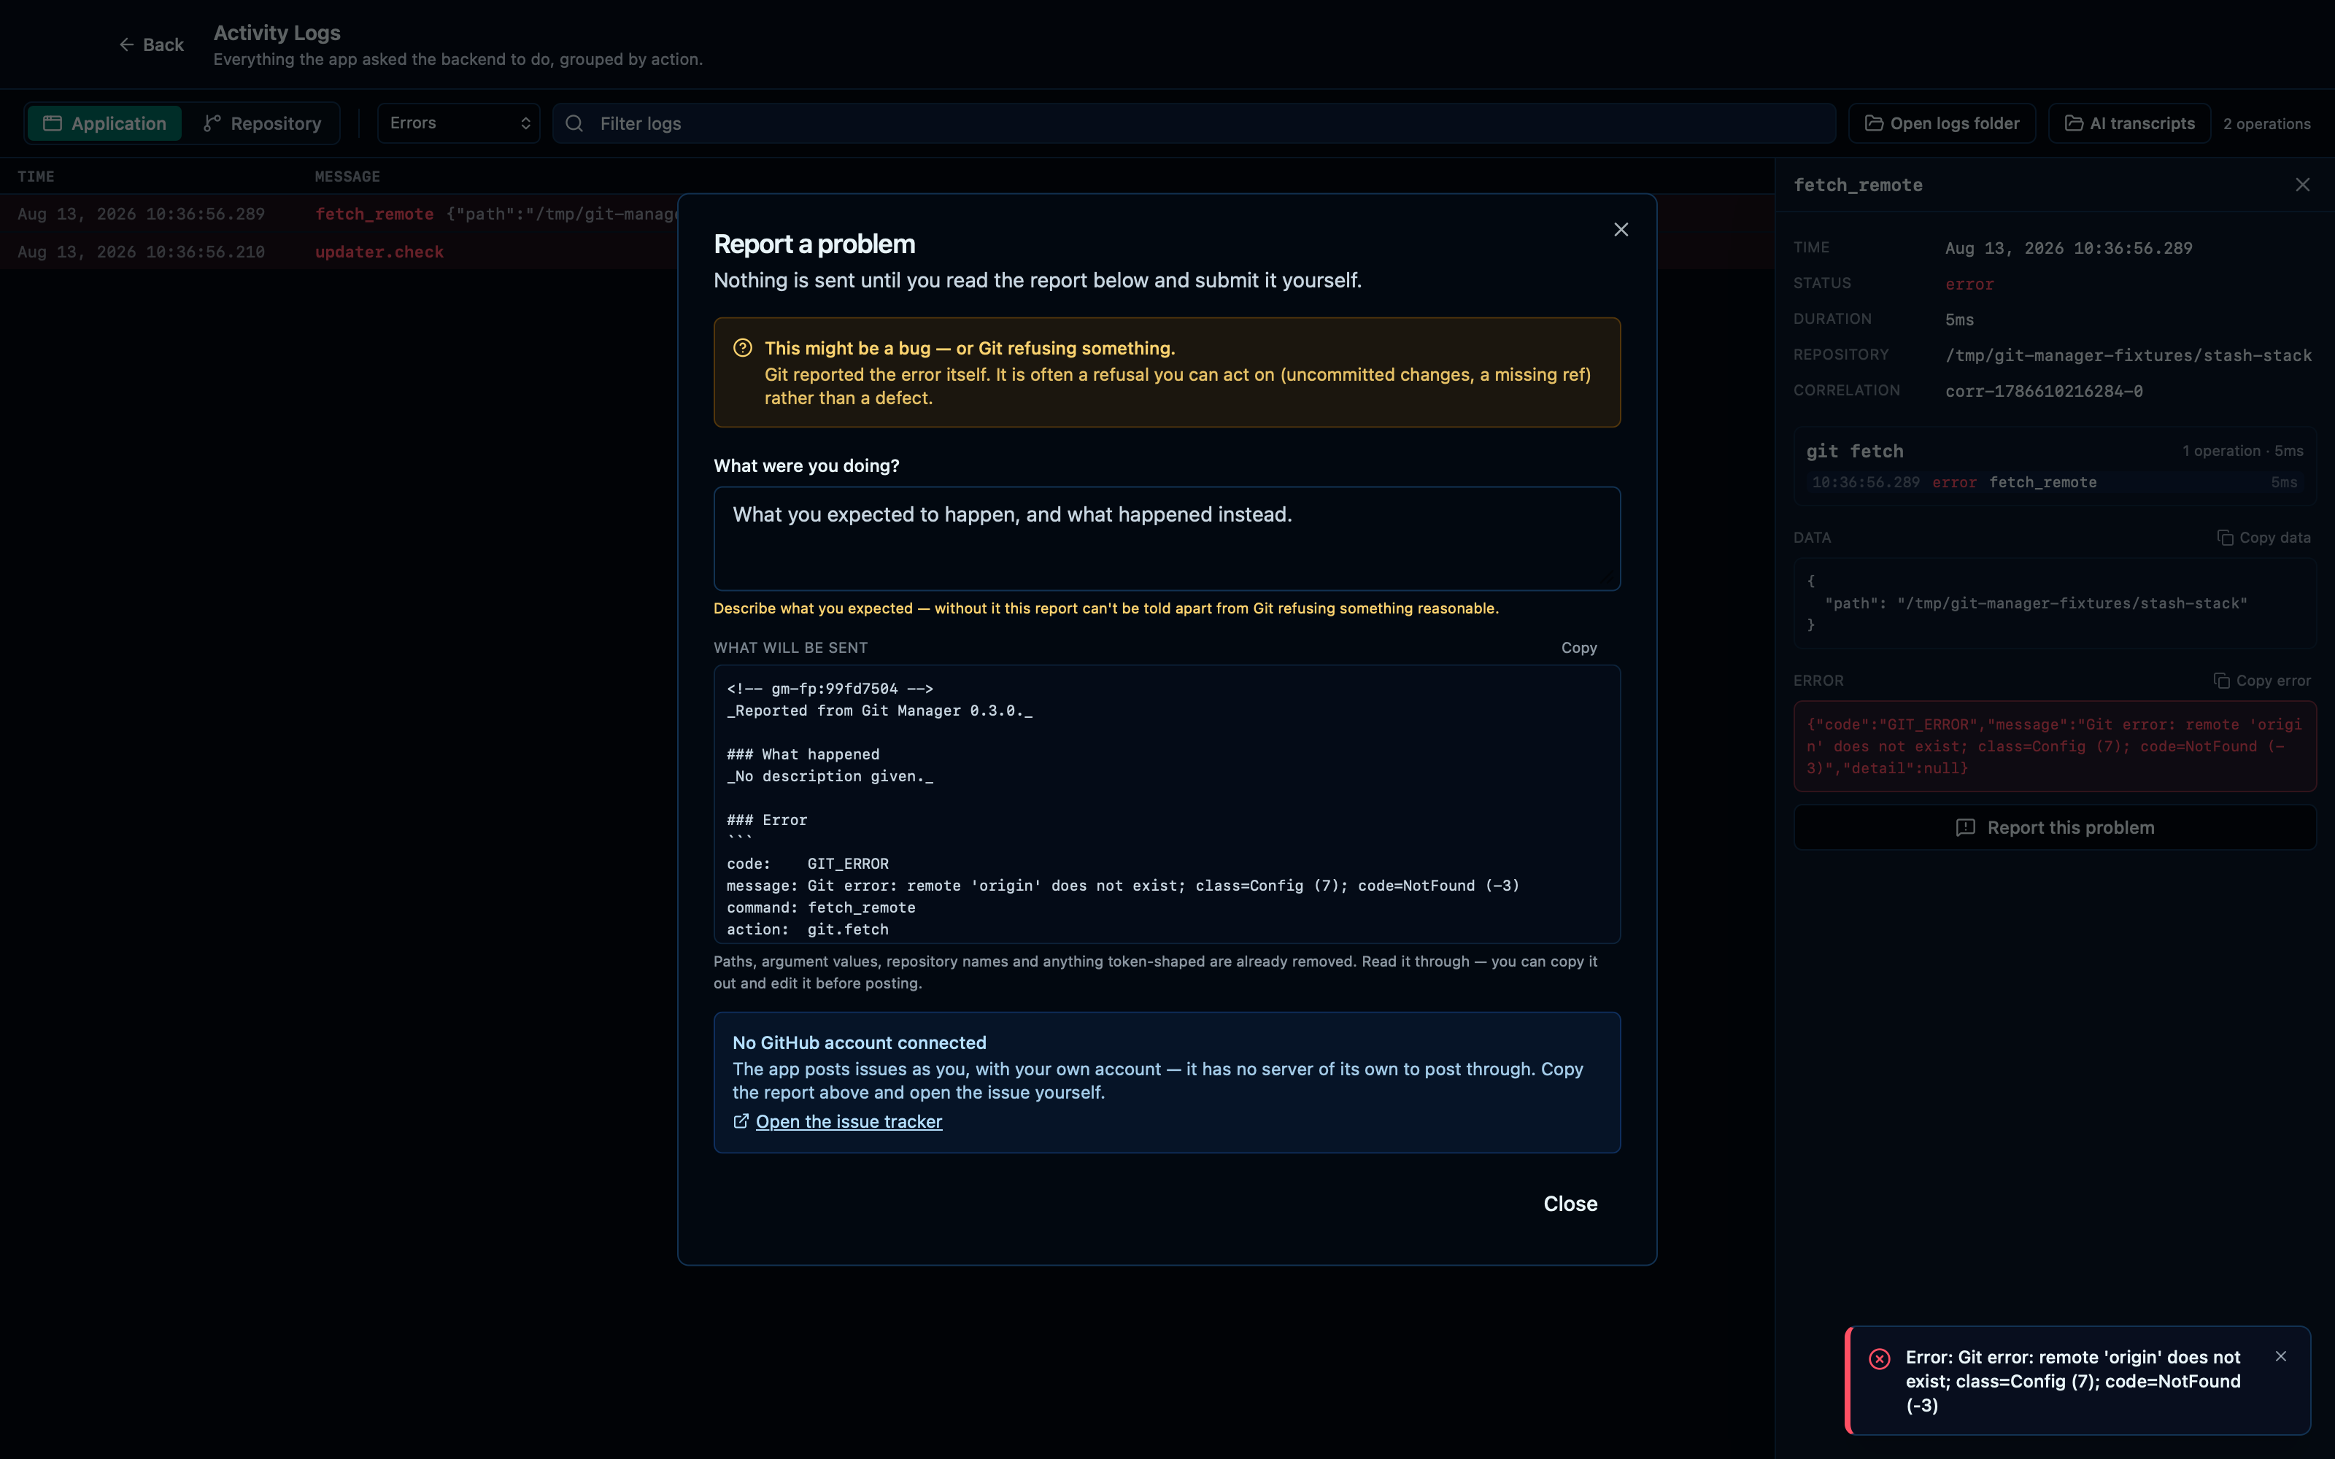Copy error in the details panel

click(2262, 681)
